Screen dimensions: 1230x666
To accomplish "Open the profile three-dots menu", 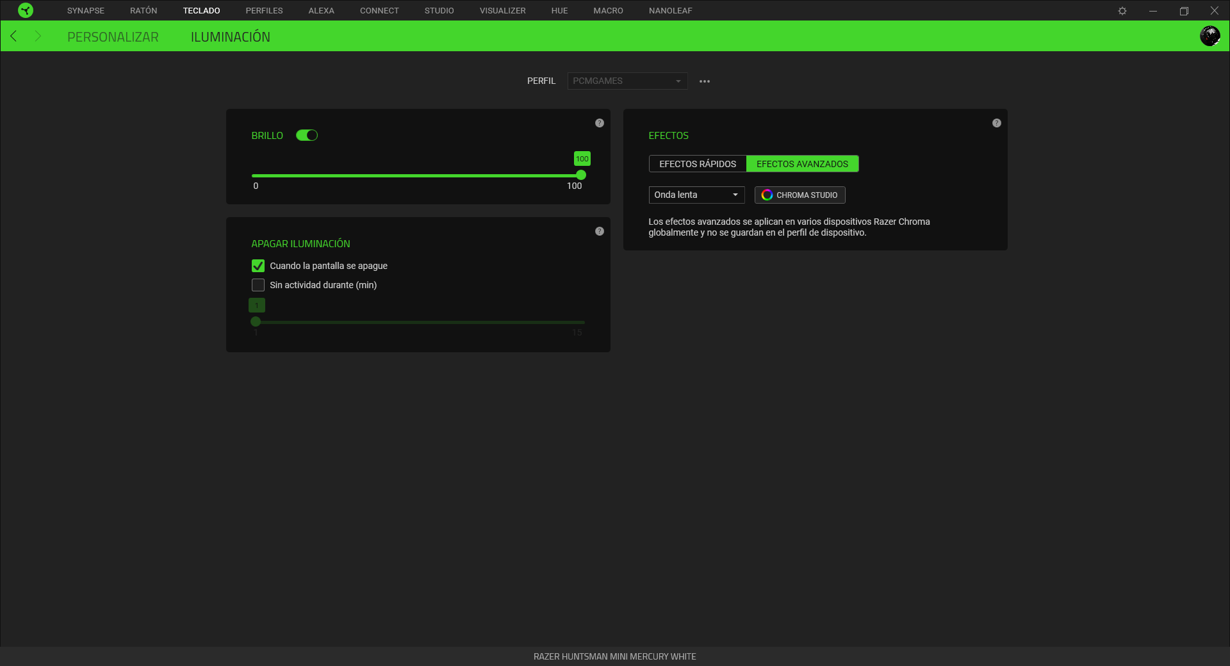I will [705, 81].
